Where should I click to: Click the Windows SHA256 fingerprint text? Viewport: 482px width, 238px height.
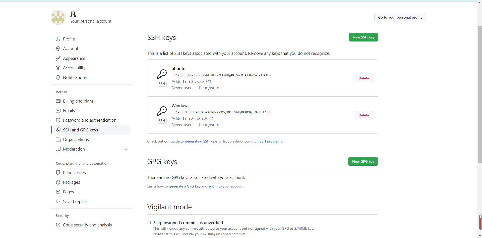click(221, 112)
